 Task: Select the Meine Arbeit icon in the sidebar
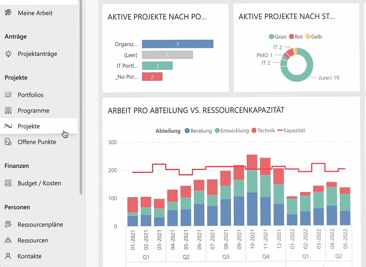9,12
